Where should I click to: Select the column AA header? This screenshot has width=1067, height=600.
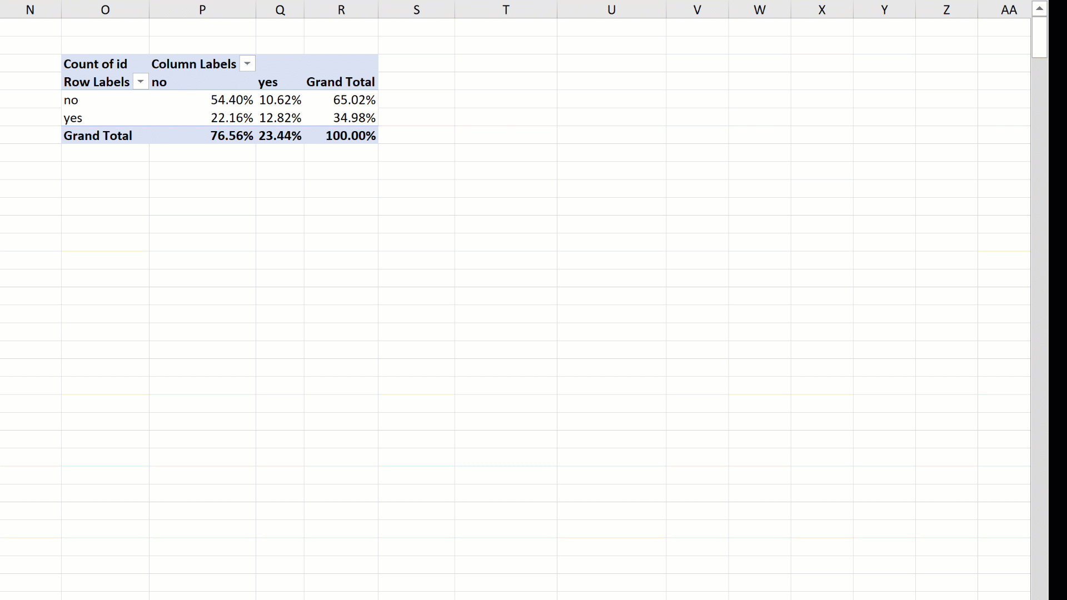click(1008, 9)
